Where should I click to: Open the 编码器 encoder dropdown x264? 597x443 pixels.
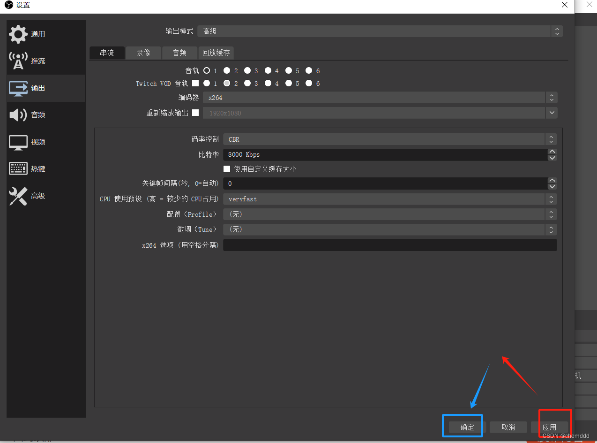[x=380, y=98]
